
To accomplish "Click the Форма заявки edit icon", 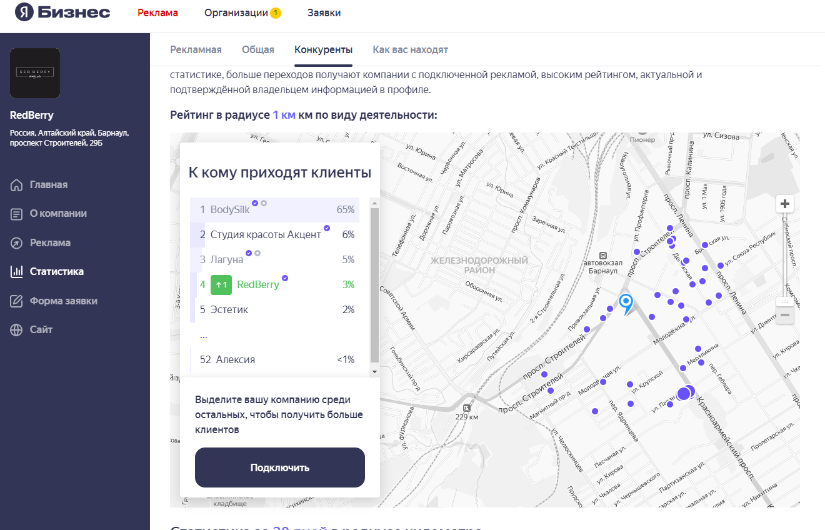I will pyautogui.click(x=16, y=301).
